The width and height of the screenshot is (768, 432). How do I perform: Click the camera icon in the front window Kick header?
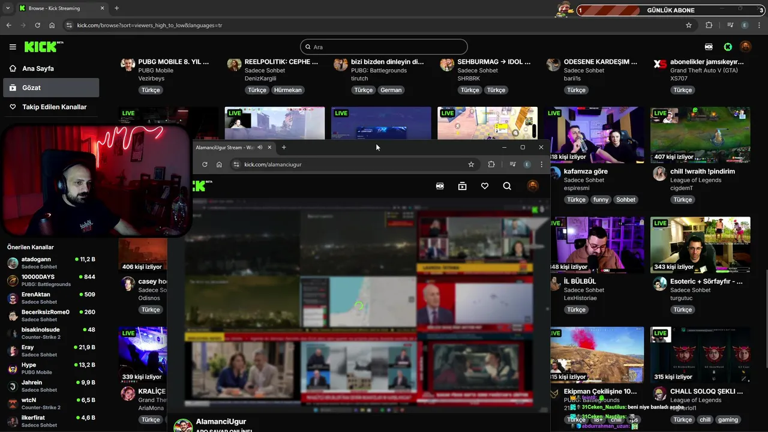pos(440,186)
